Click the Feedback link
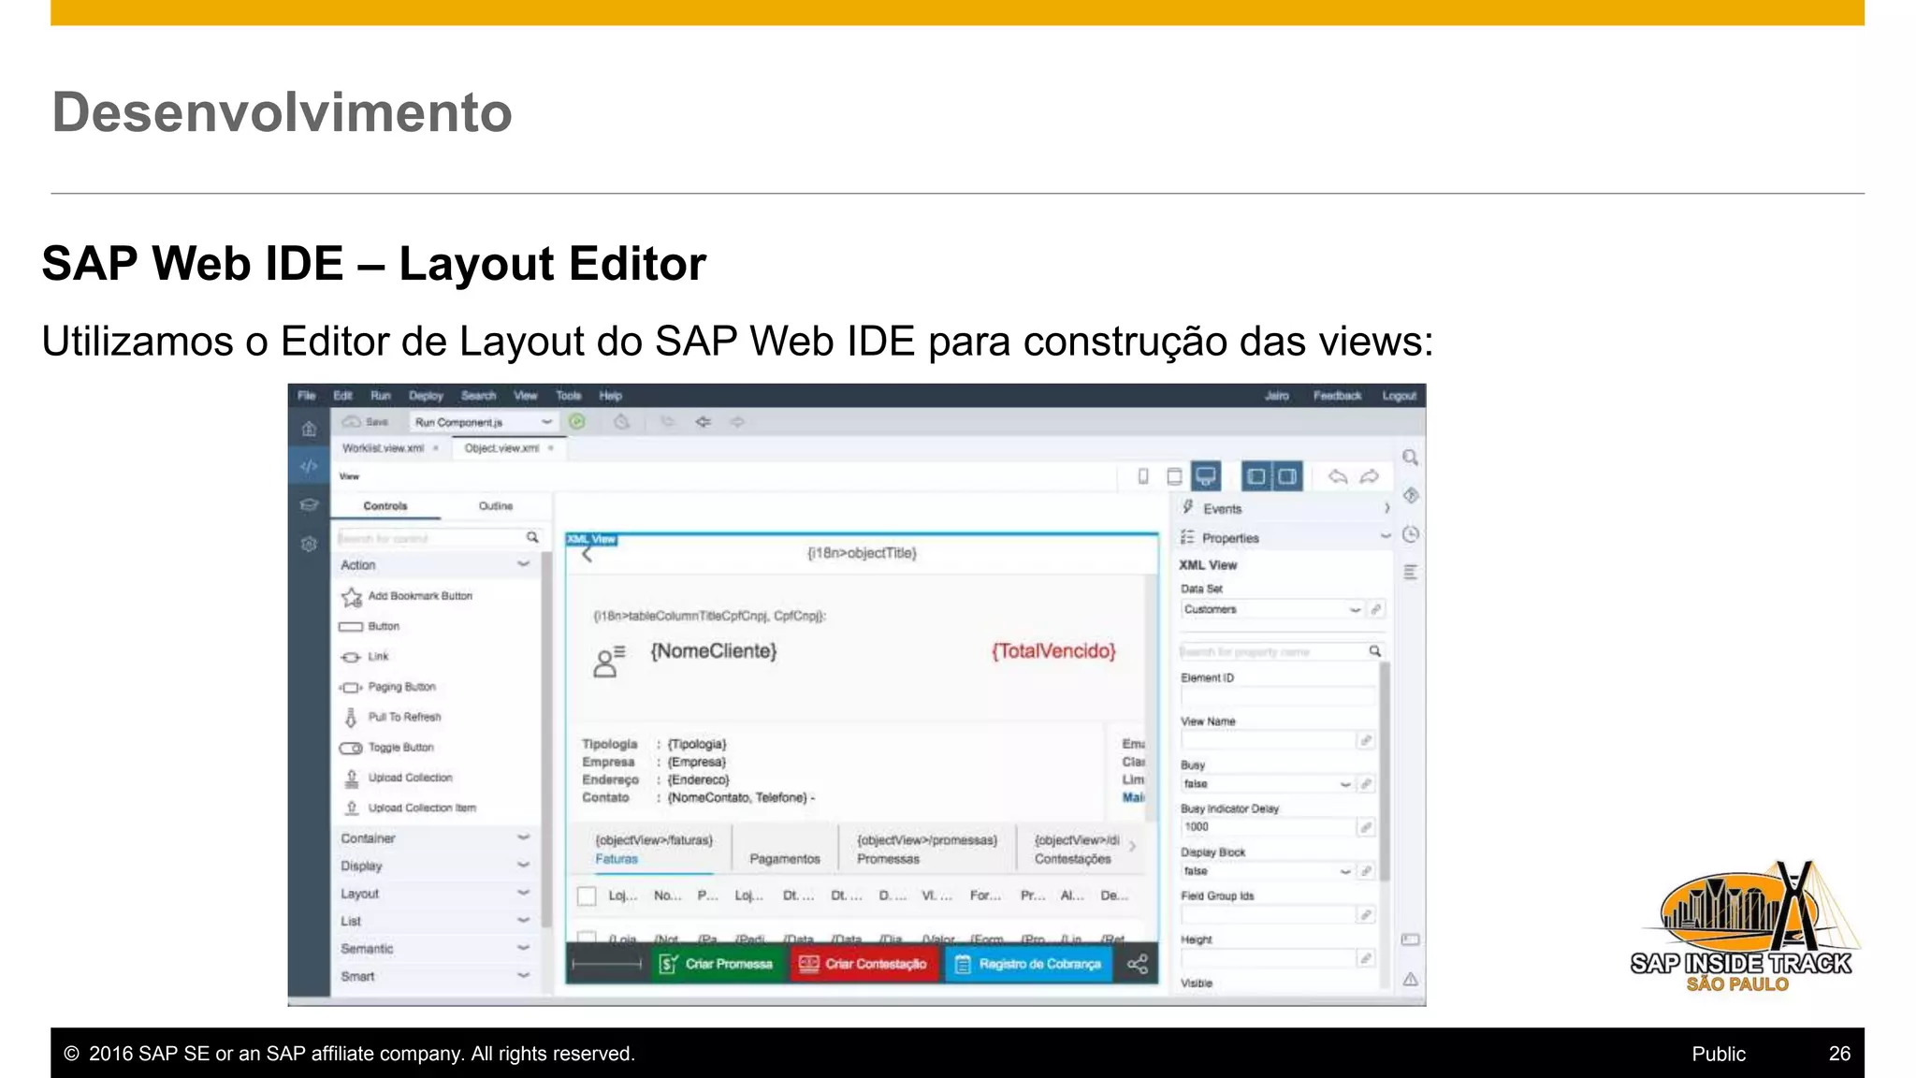The image size is (1916, 1078). [x=1337, y=395]
